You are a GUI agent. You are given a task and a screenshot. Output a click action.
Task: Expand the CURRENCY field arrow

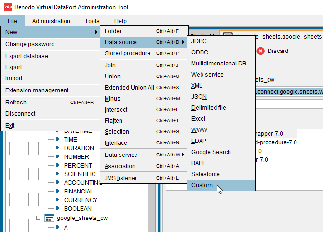[58, 200]
